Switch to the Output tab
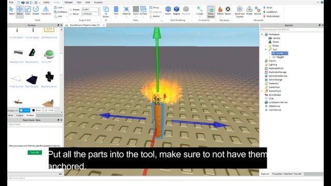This screenshot has width=331, height=186. 20,115
